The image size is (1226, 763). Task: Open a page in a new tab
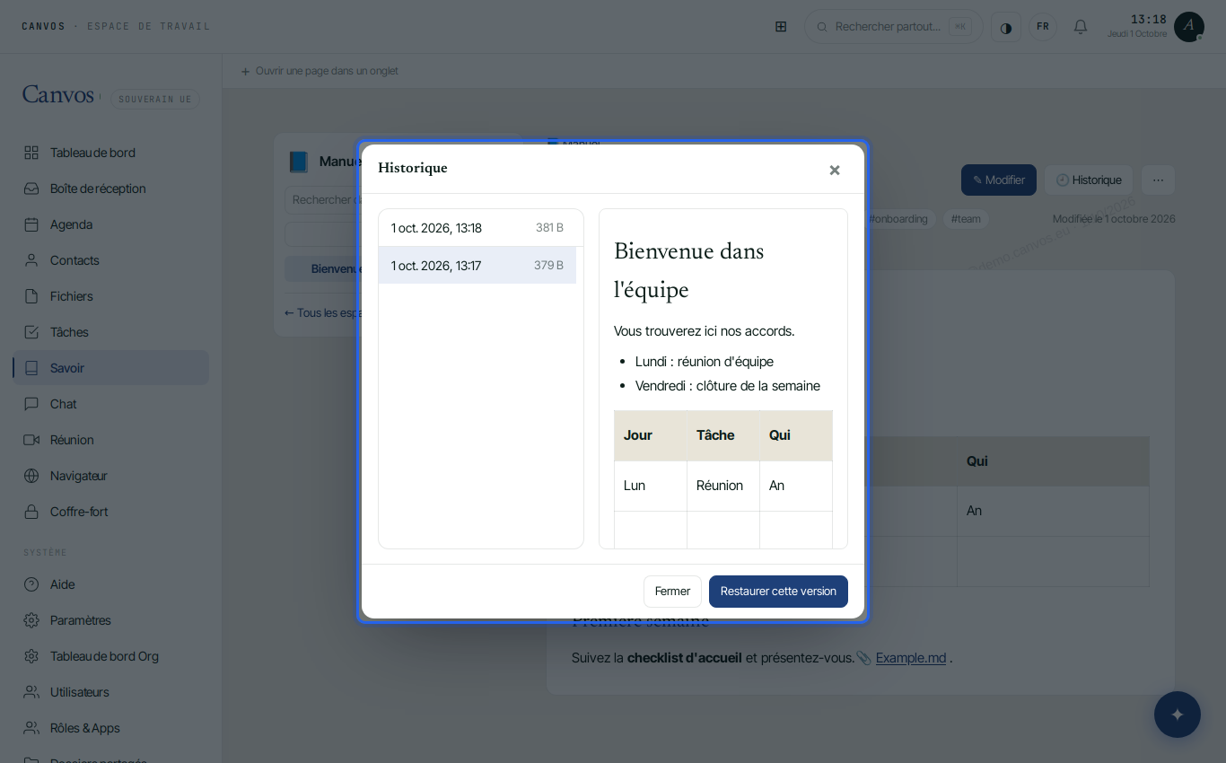pos(320,71)
